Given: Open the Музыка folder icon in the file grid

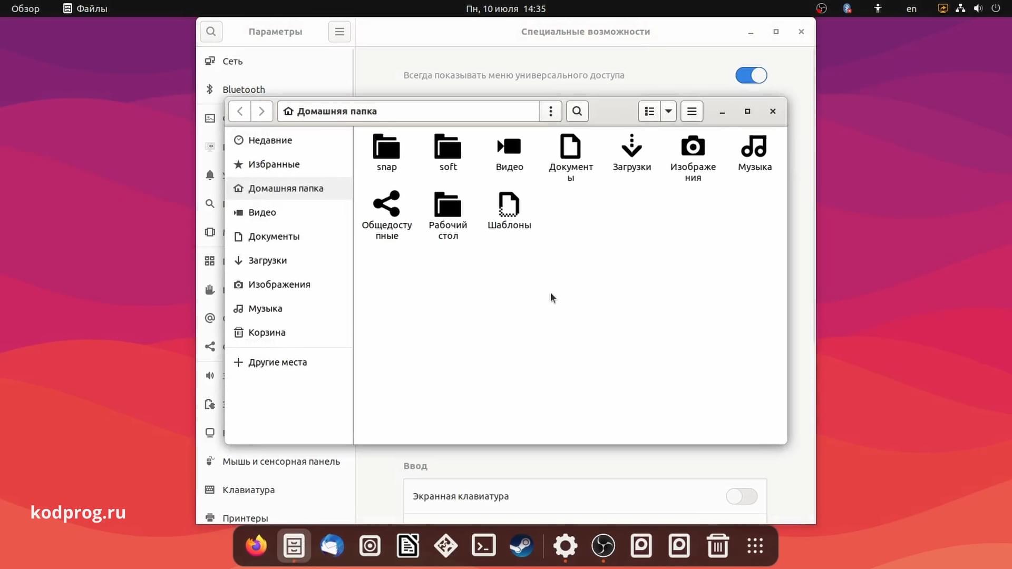Looking at the screenshot, I should click(x=754, y=152).
